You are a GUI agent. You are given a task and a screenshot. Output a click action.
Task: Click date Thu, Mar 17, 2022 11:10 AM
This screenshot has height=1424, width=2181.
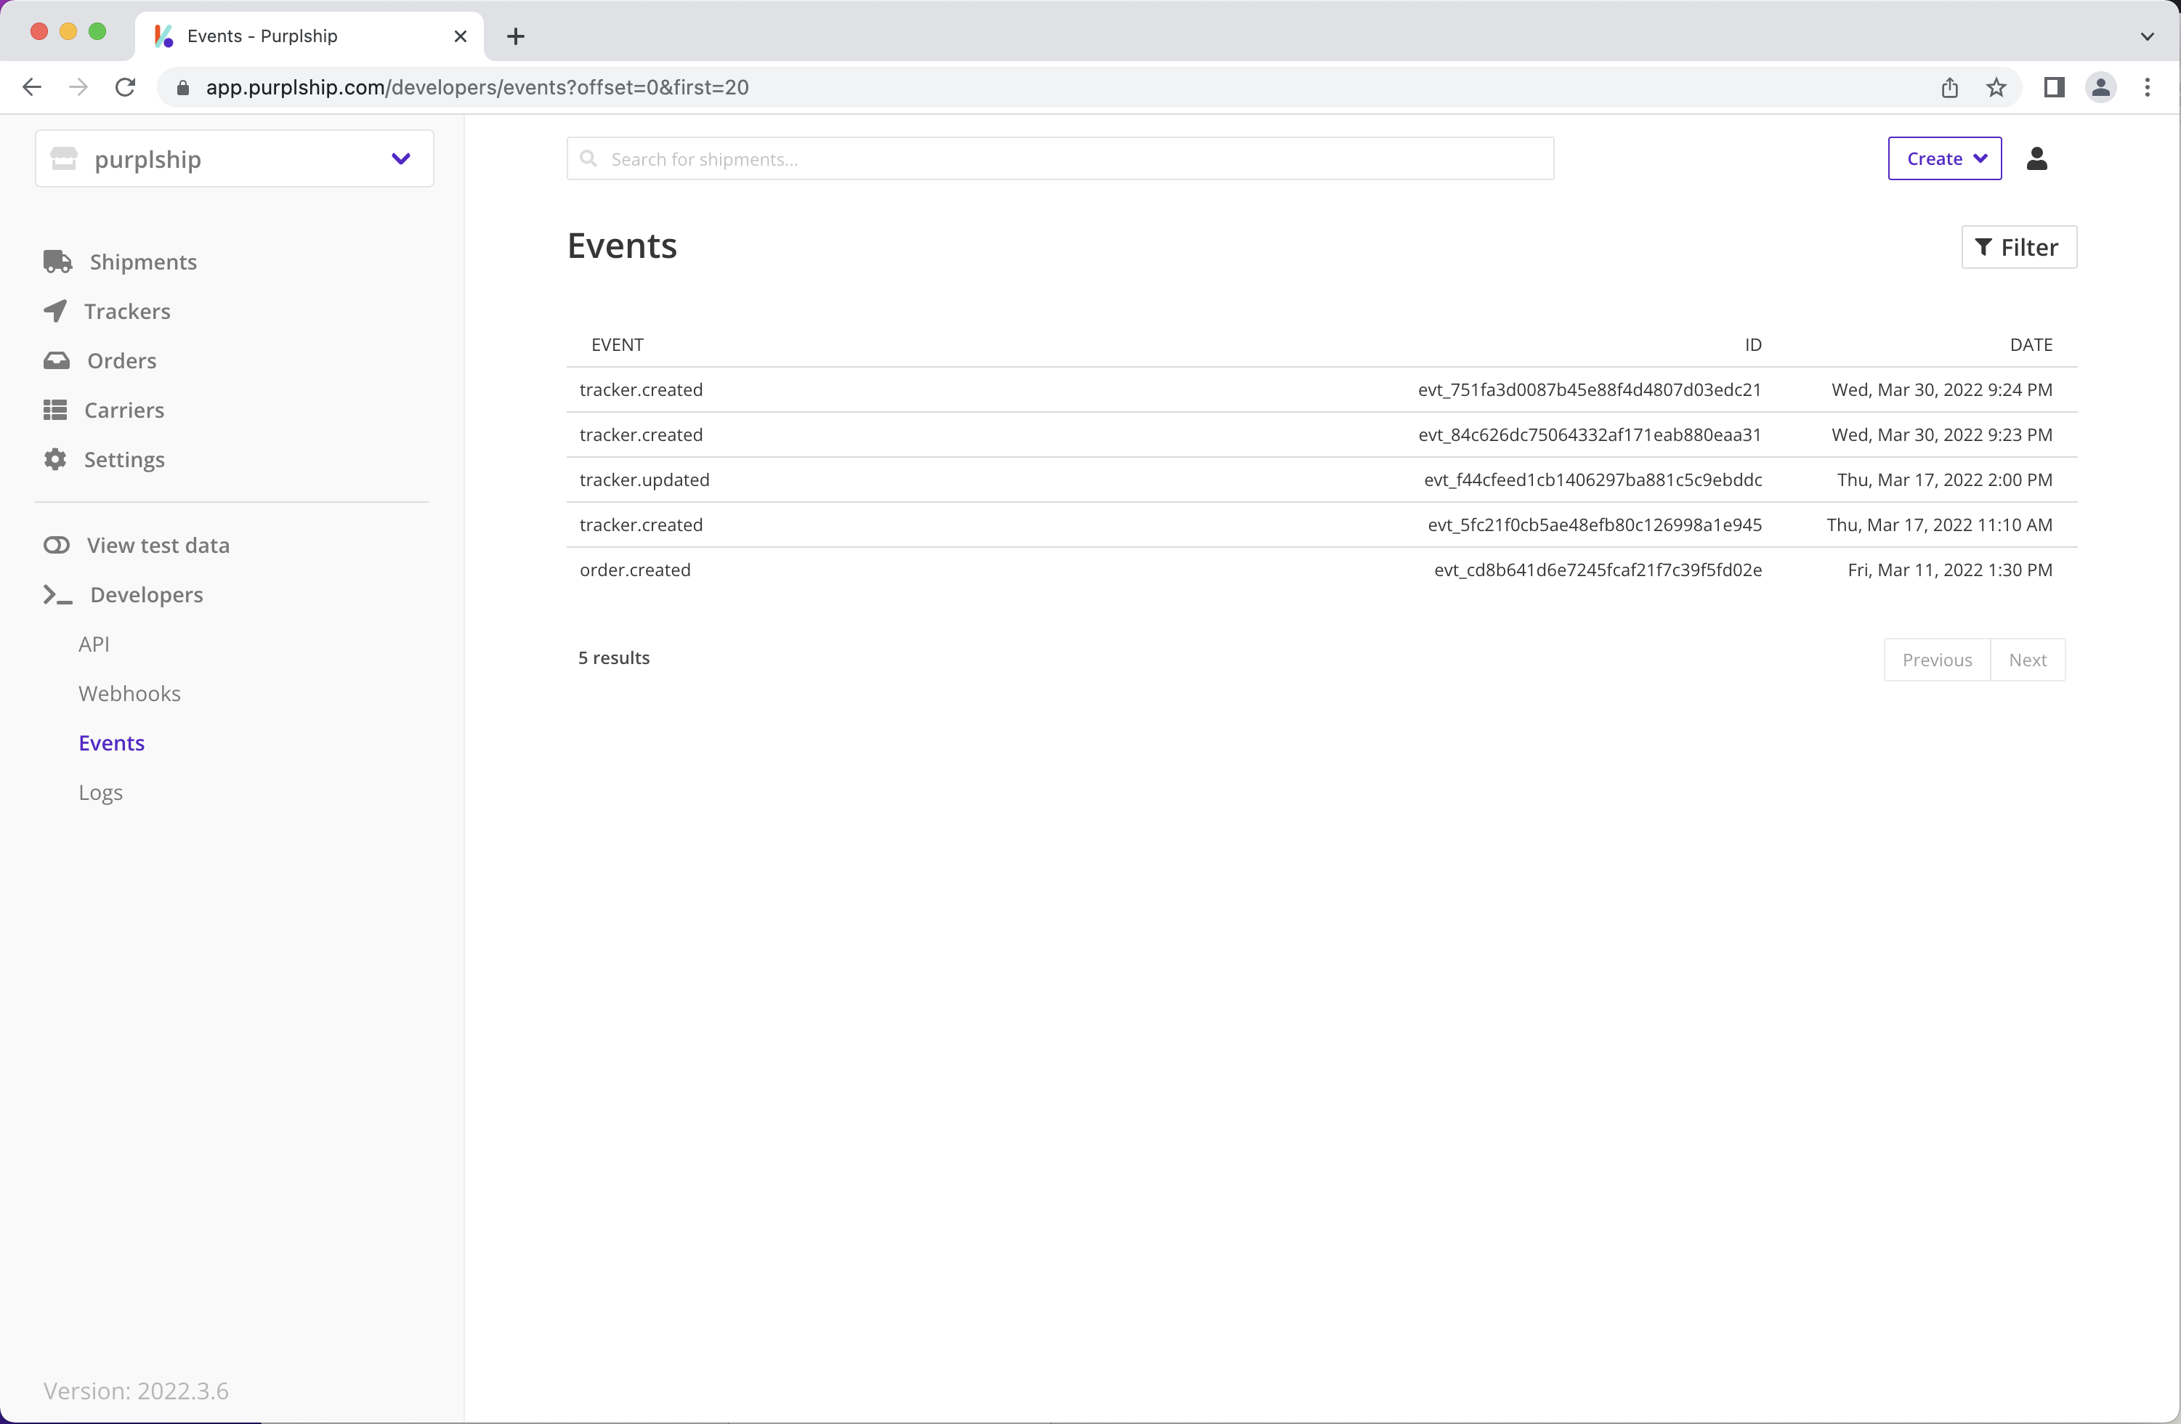pyautogui.click(x=1939, y=525)
